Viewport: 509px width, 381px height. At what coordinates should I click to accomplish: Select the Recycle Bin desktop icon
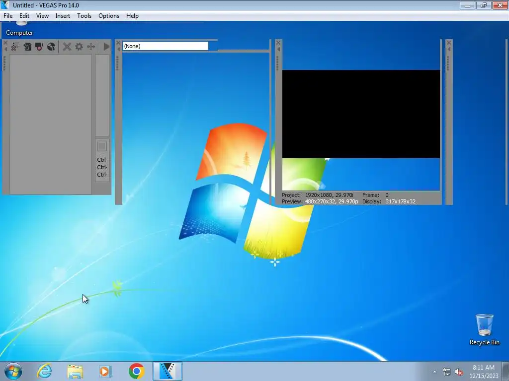pyautogui.click(x=484, y=329)
